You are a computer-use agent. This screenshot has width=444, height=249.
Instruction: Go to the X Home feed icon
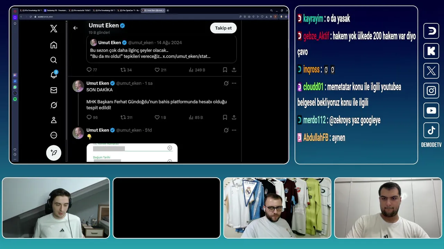(x=53, y=45)
